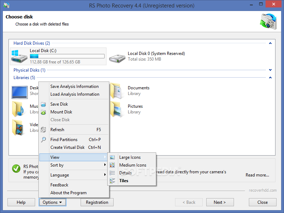284x213 pixels.
Task: Collapse the Libraries group
Action: point(270,78)
